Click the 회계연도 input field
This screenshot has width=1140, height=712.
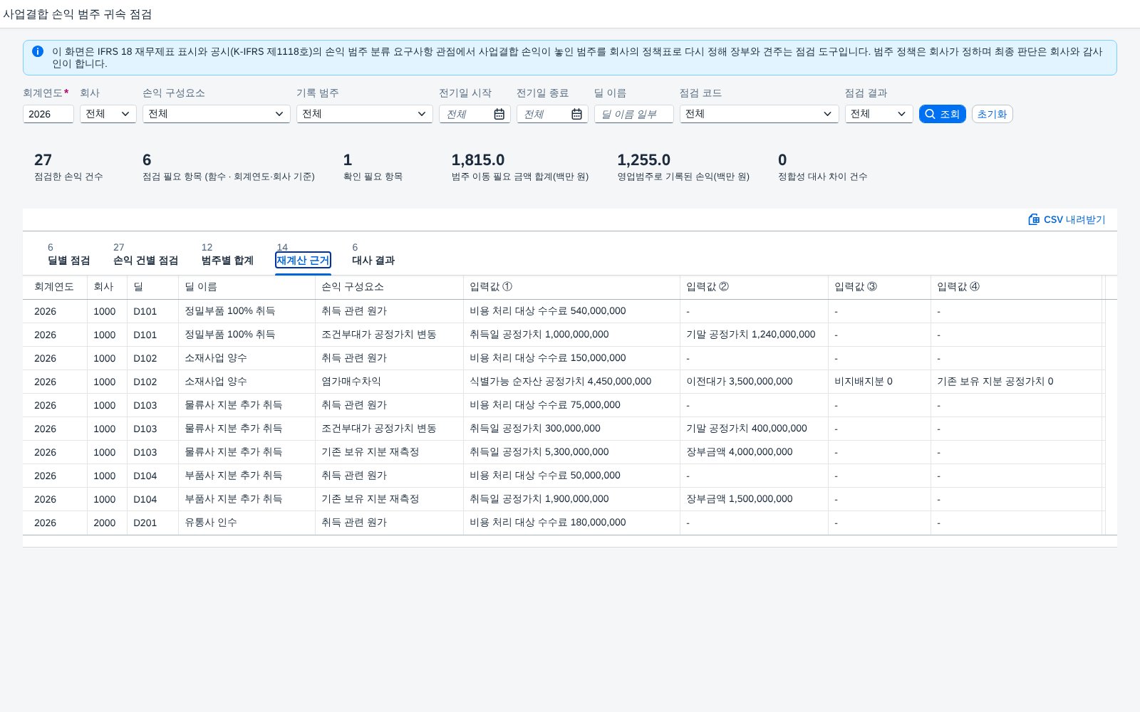pyautogui.click(x=48, y=114)
